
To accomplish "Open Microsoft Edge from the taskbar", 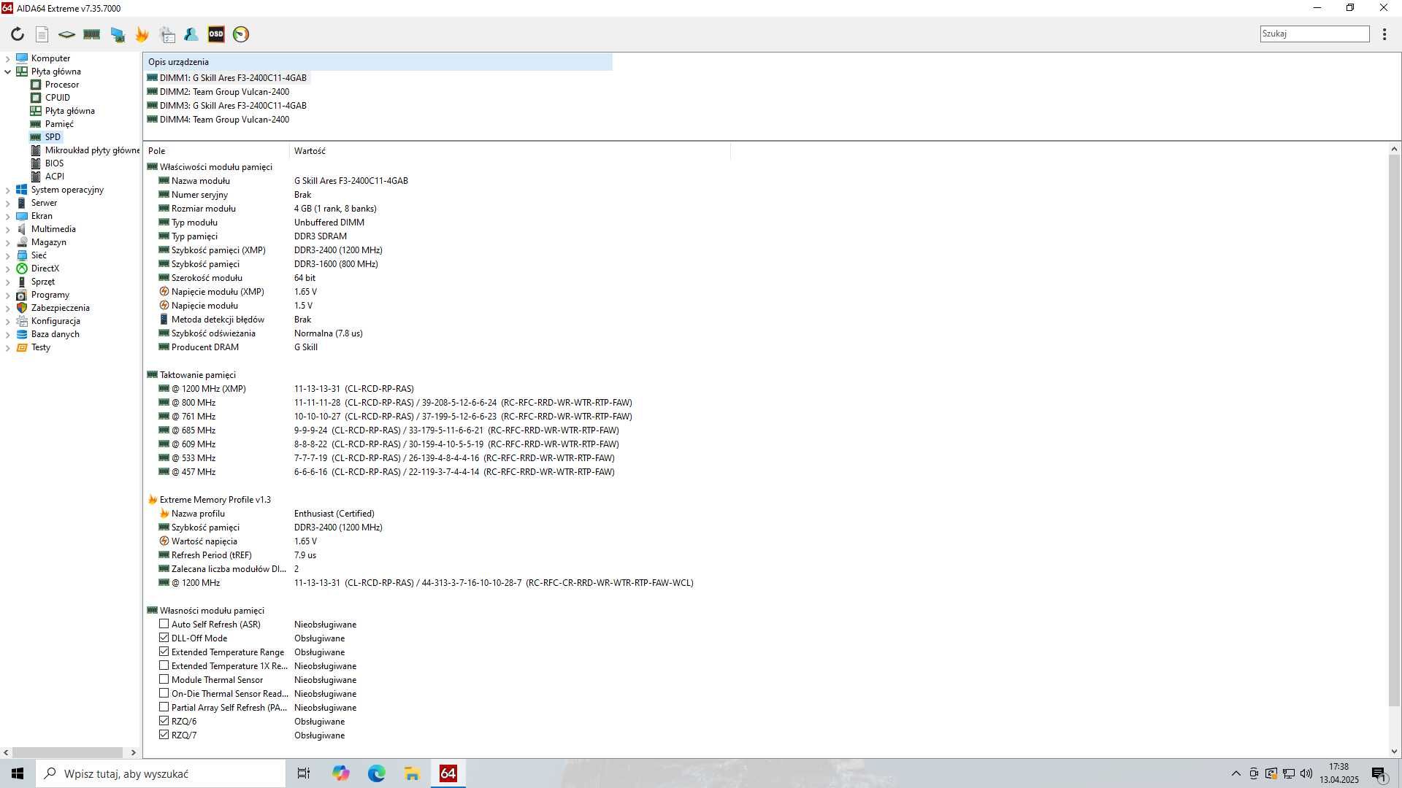I will click(x=376, y=773).
